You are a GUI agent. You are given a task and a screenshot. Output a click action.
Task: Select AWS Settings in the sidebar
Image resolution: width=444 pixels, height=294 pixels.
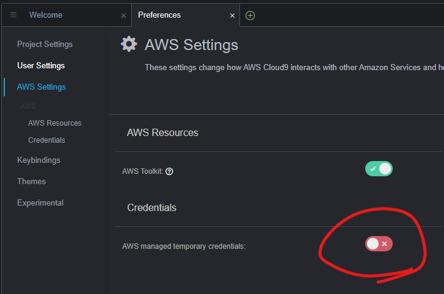[42, 87]
